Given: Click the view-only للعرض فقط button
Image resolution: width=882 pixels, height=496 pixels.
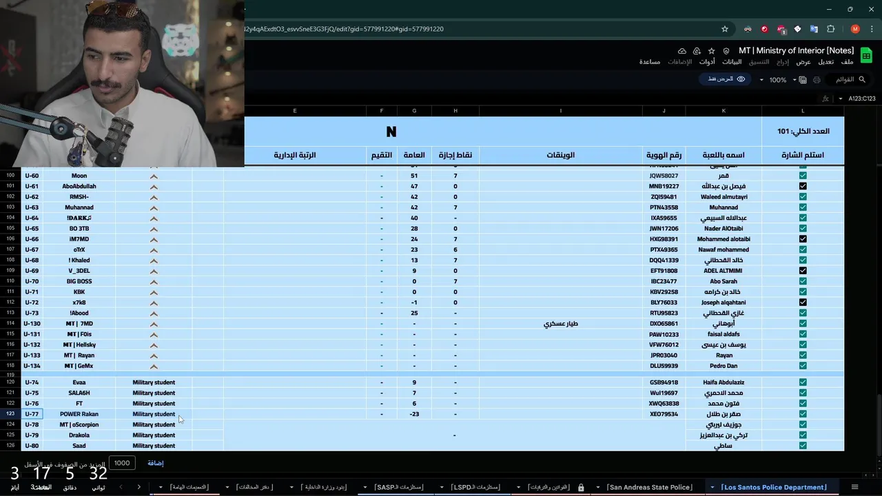Looking at the screenshot, I should 726,79.
